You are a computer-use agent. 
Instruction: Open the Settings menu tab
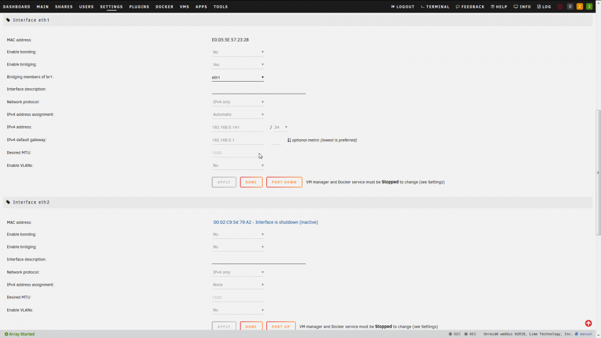111,7
